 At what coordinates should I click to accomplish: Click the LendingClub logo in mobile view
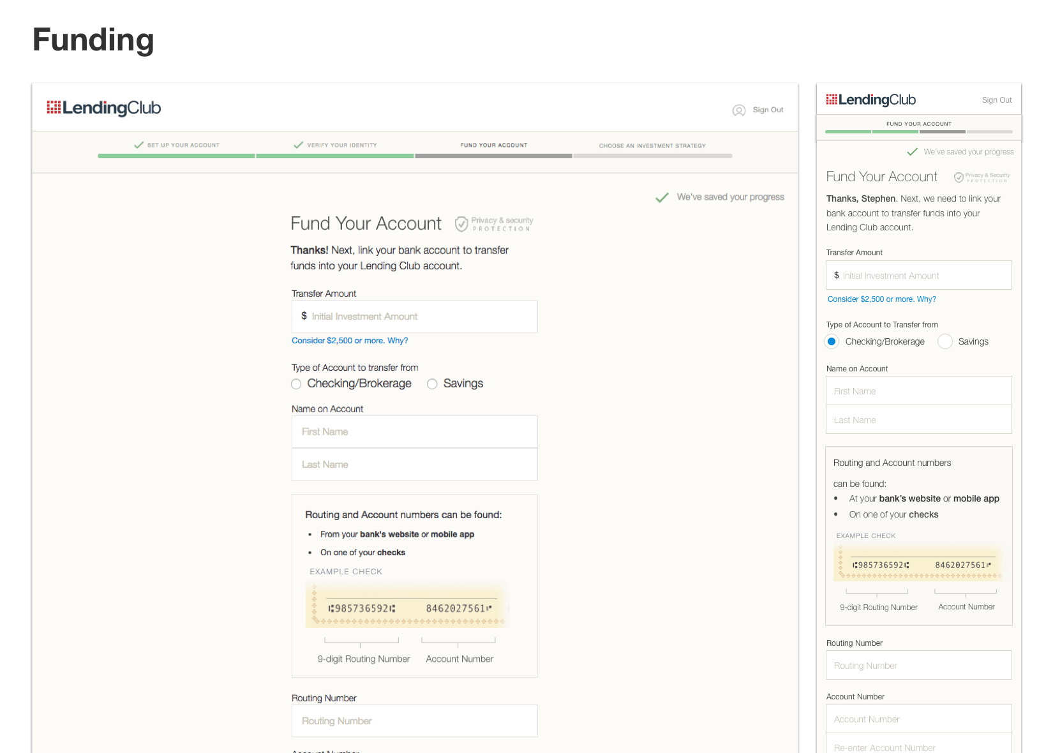(870, 100)
